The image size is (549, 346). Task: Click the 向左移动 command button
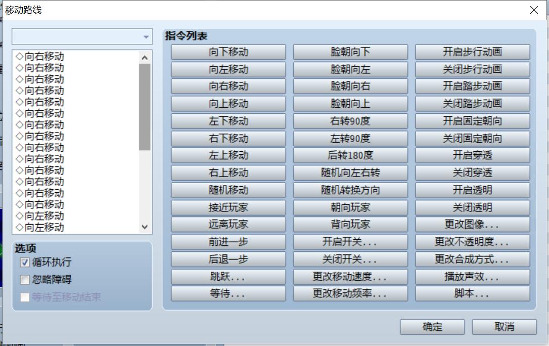pyautogui.click(x=228, y=69)
